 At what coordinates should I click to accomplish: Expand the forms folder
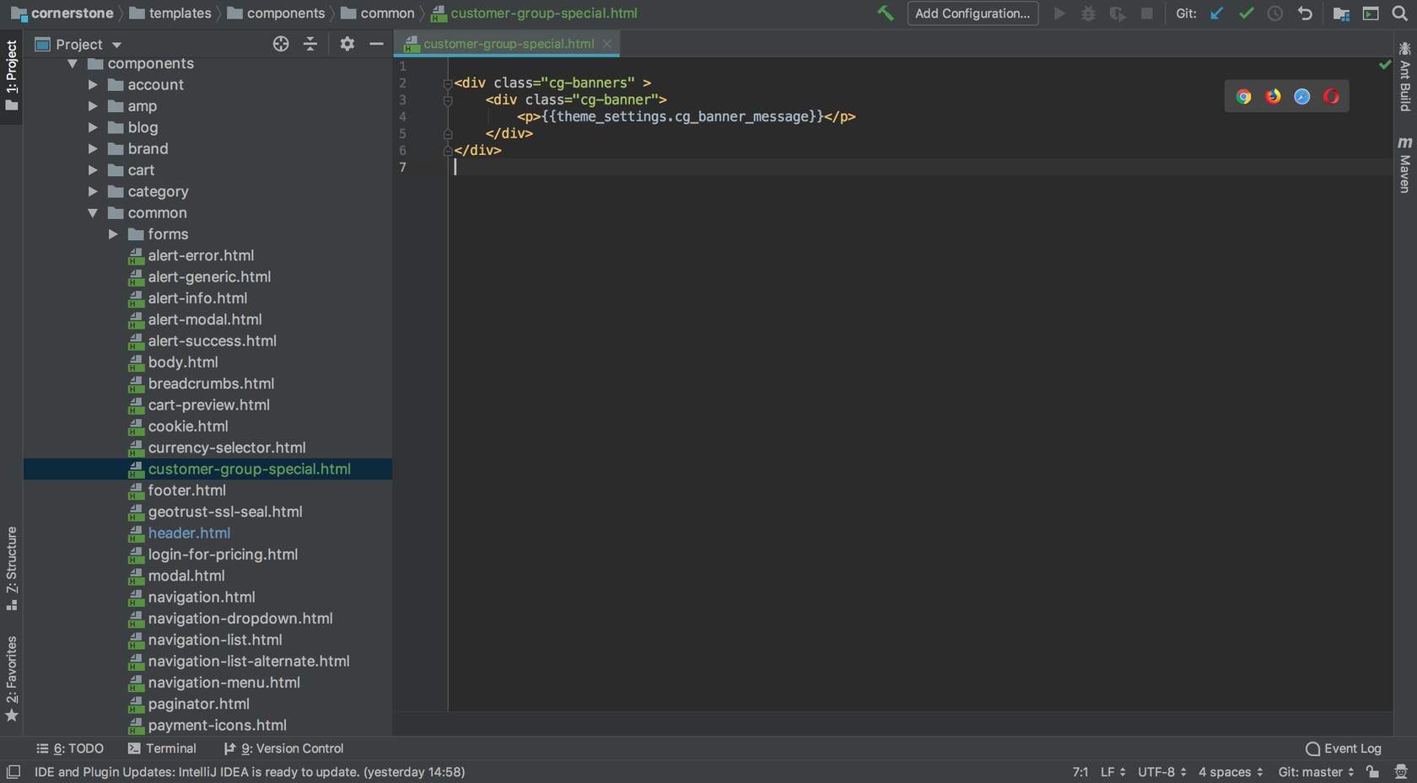(x=113, y=234)
